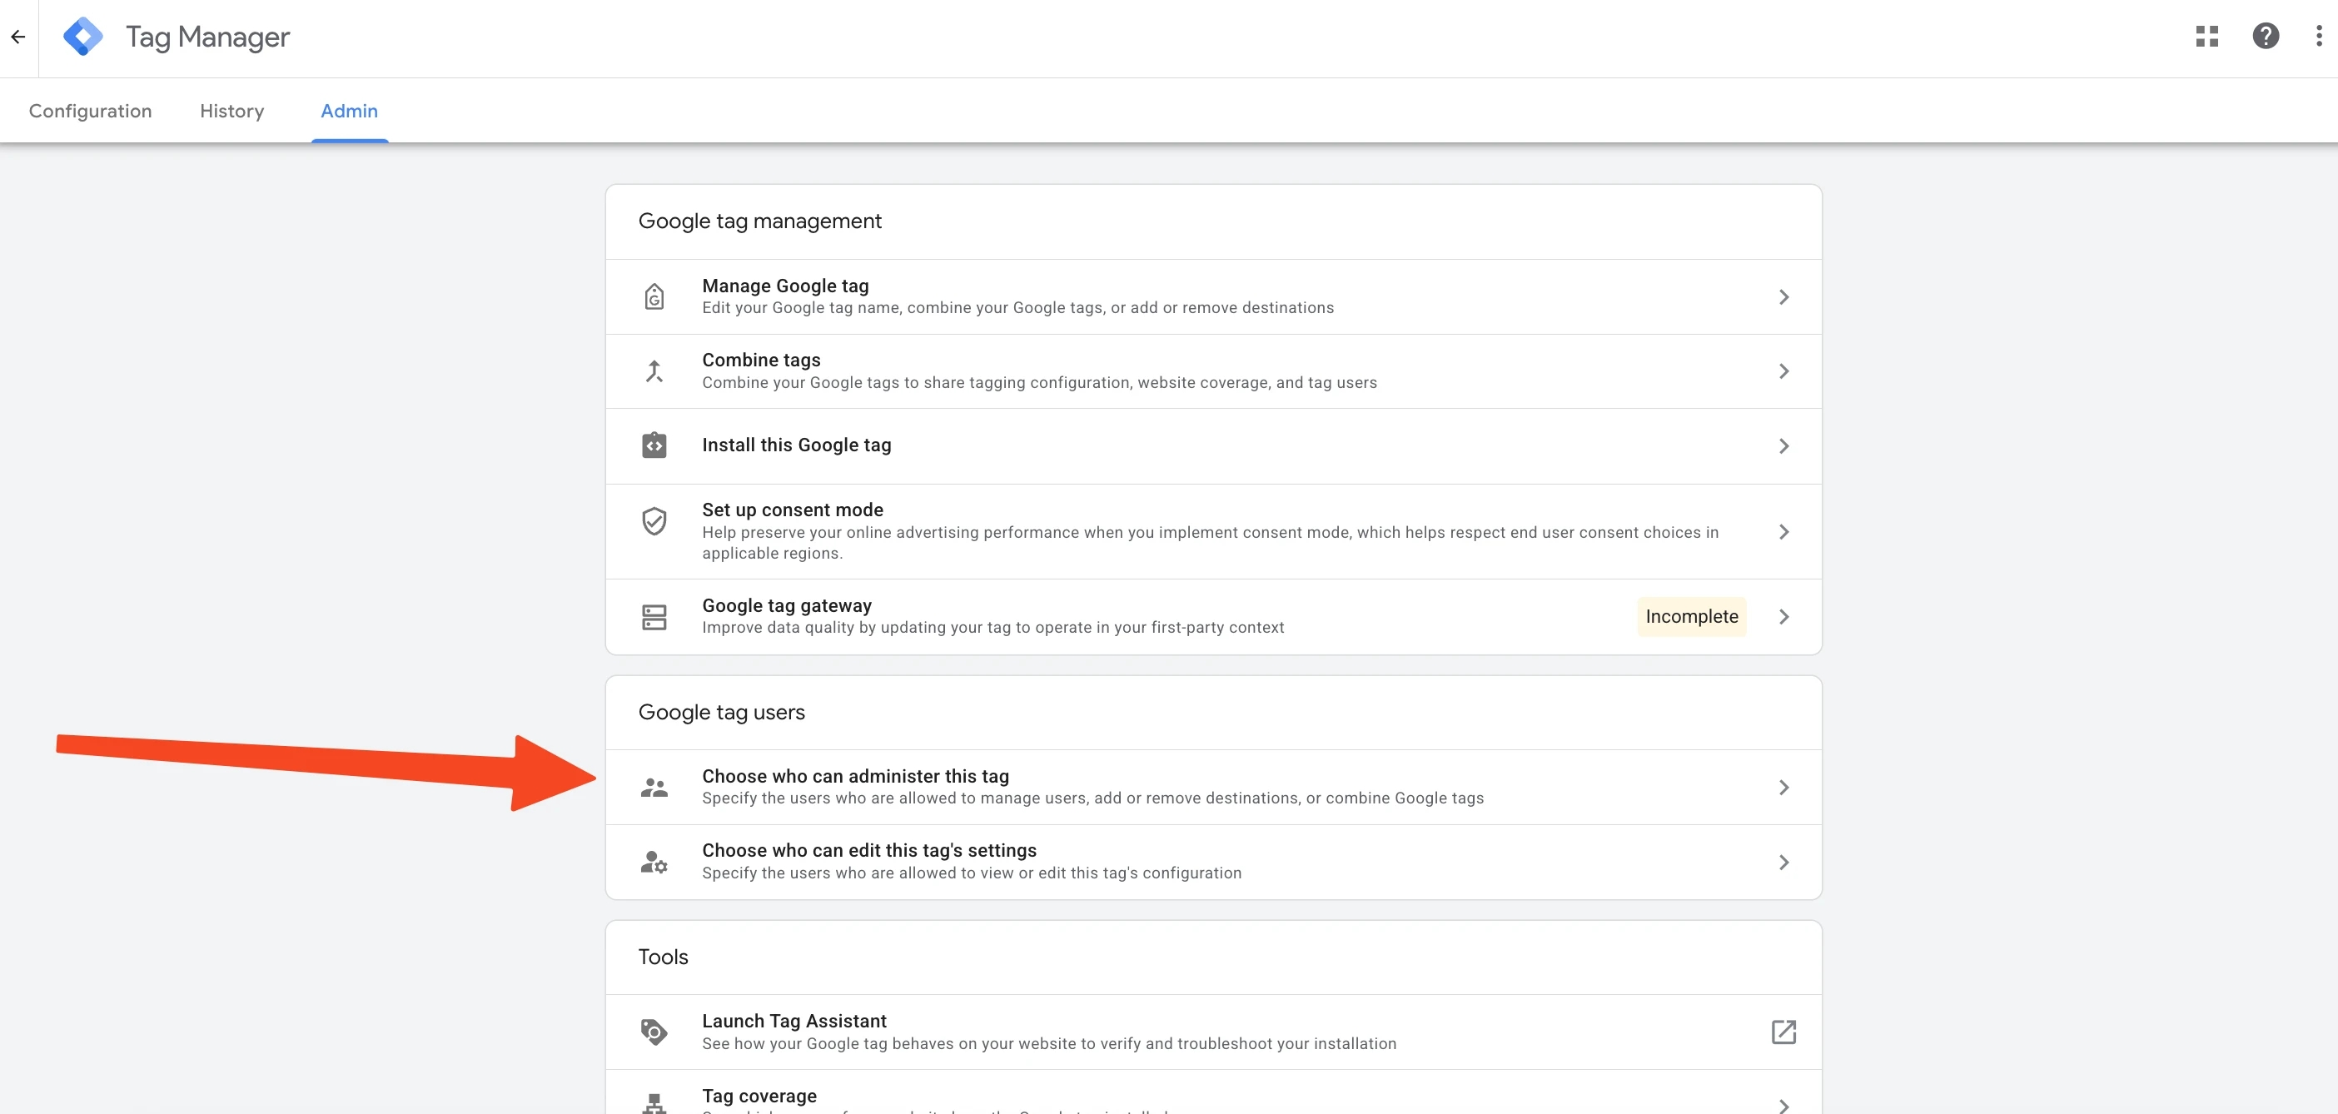This screenshot has height=1114, width=2338.
Task: Click 'Combine your Google tags to share' description
Action: [1039, 382]
